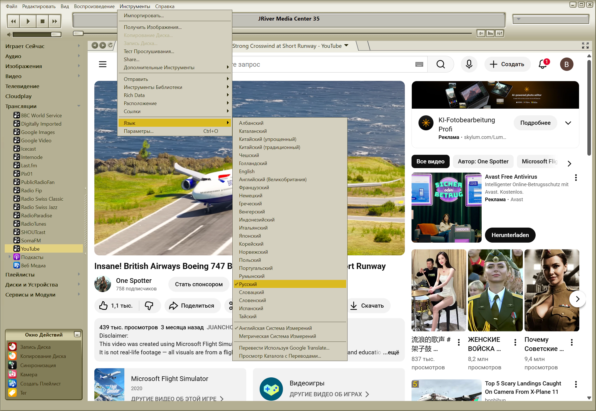The width and height of the screenshot is (596, 411).
Task: Select English as the language
Action: [x=247, y=171]
